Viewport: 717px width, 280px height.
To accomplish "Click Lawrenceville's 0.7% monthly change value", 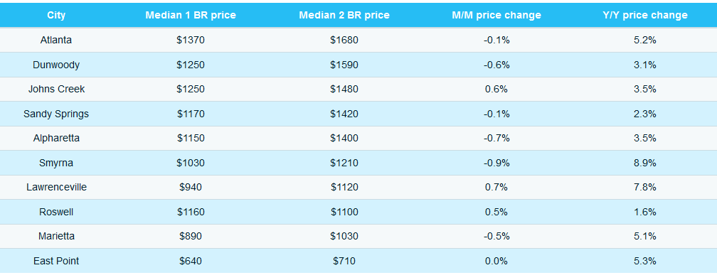I will click(496, 188).
